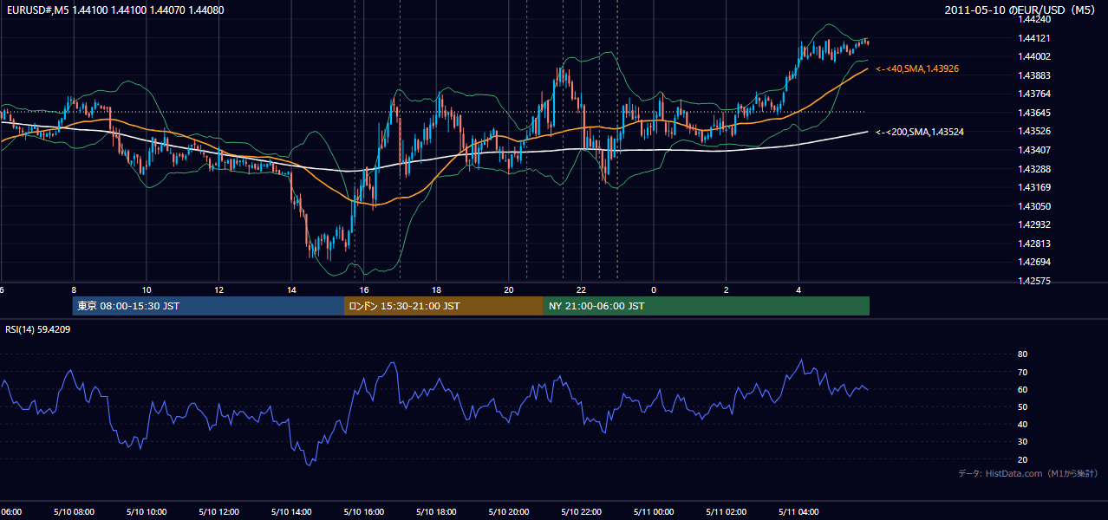Click hour label 12 below the price chart

tap(218, 289)
